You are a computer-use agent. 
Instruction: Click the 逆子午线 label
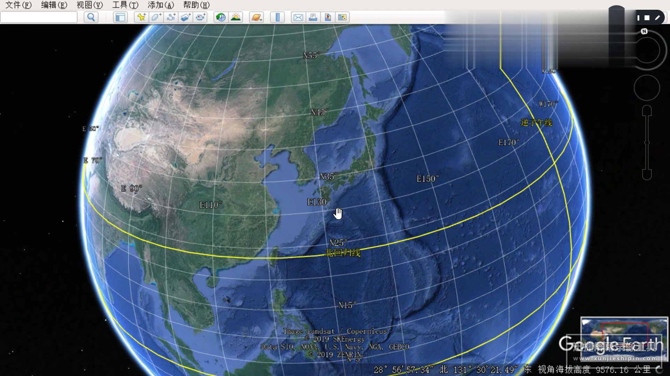(536, 123)
